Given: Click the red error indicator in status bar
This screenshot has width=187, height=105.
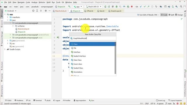Looking at the screenshot, I should [x=178, y=104].
